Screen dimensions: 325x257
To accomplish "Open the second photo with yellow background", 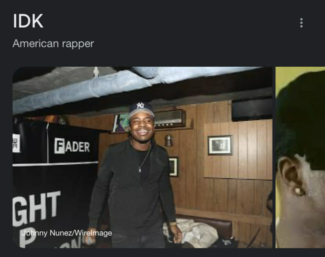I will [x=300, y=157].
